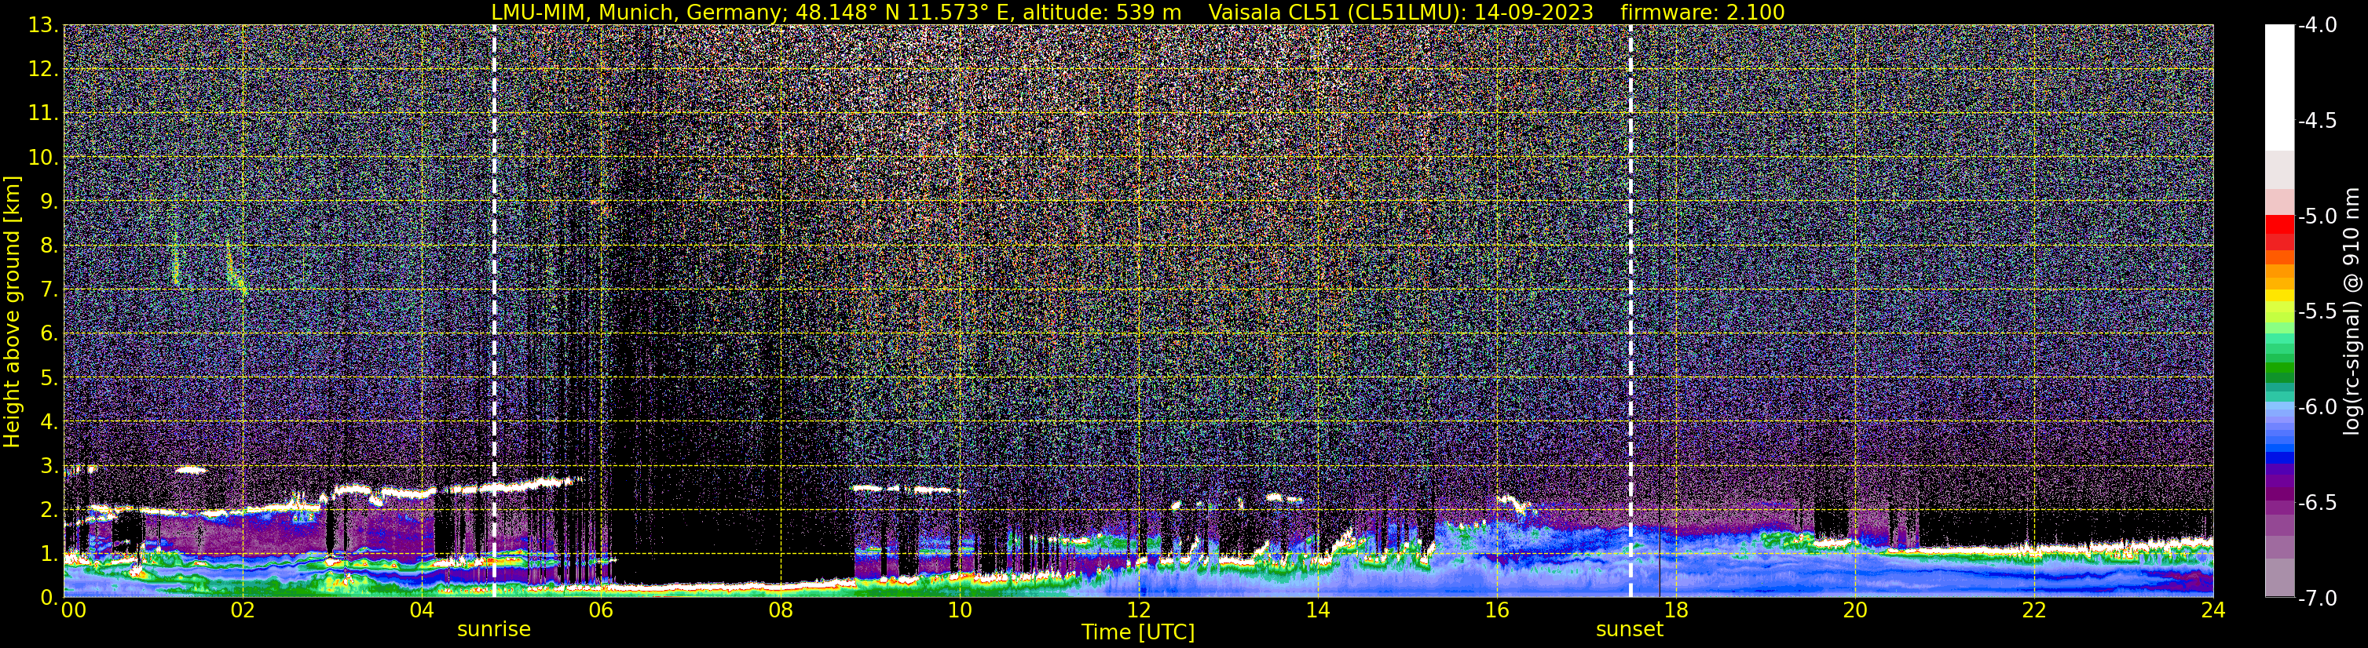Click the sunset dashed vertical line
The image size is (2368, 648).
1631,310
